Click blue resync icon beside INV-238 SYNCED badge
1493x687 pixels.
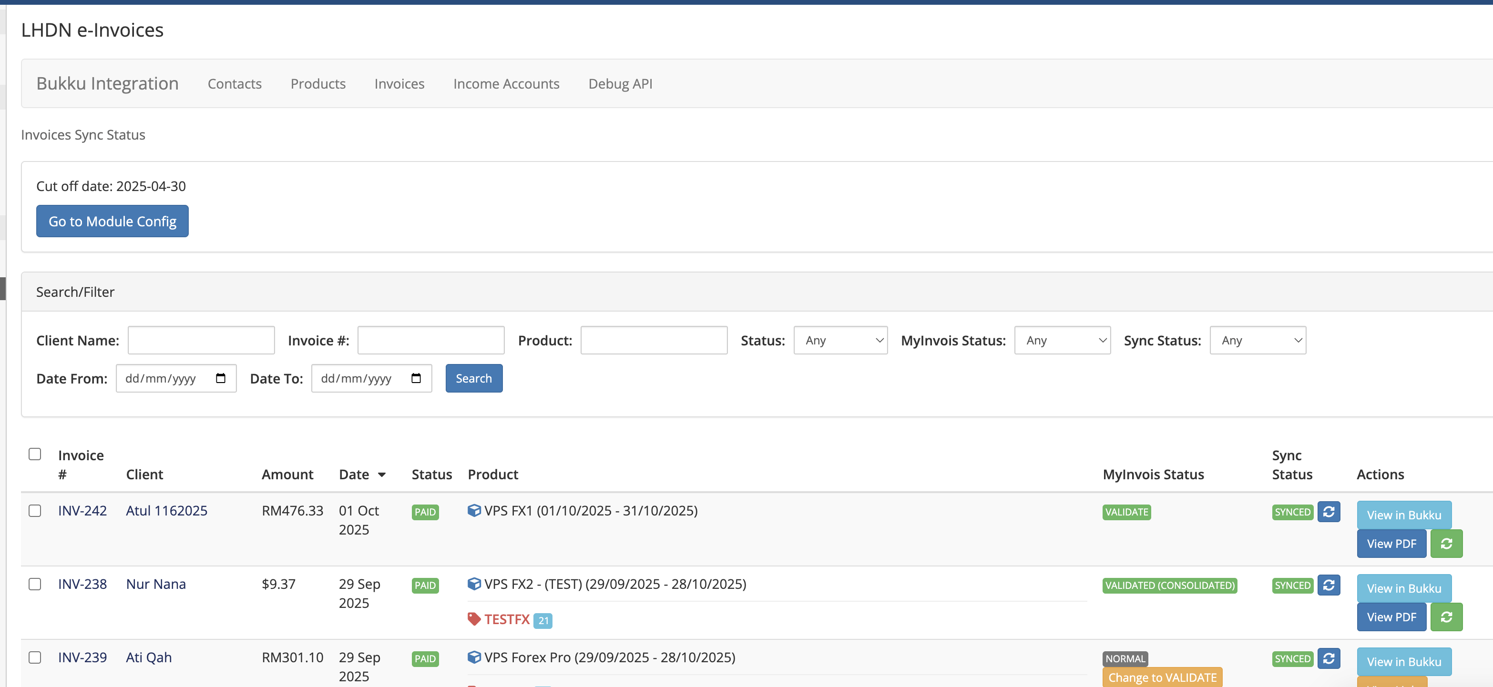(x=1329, y=585)
